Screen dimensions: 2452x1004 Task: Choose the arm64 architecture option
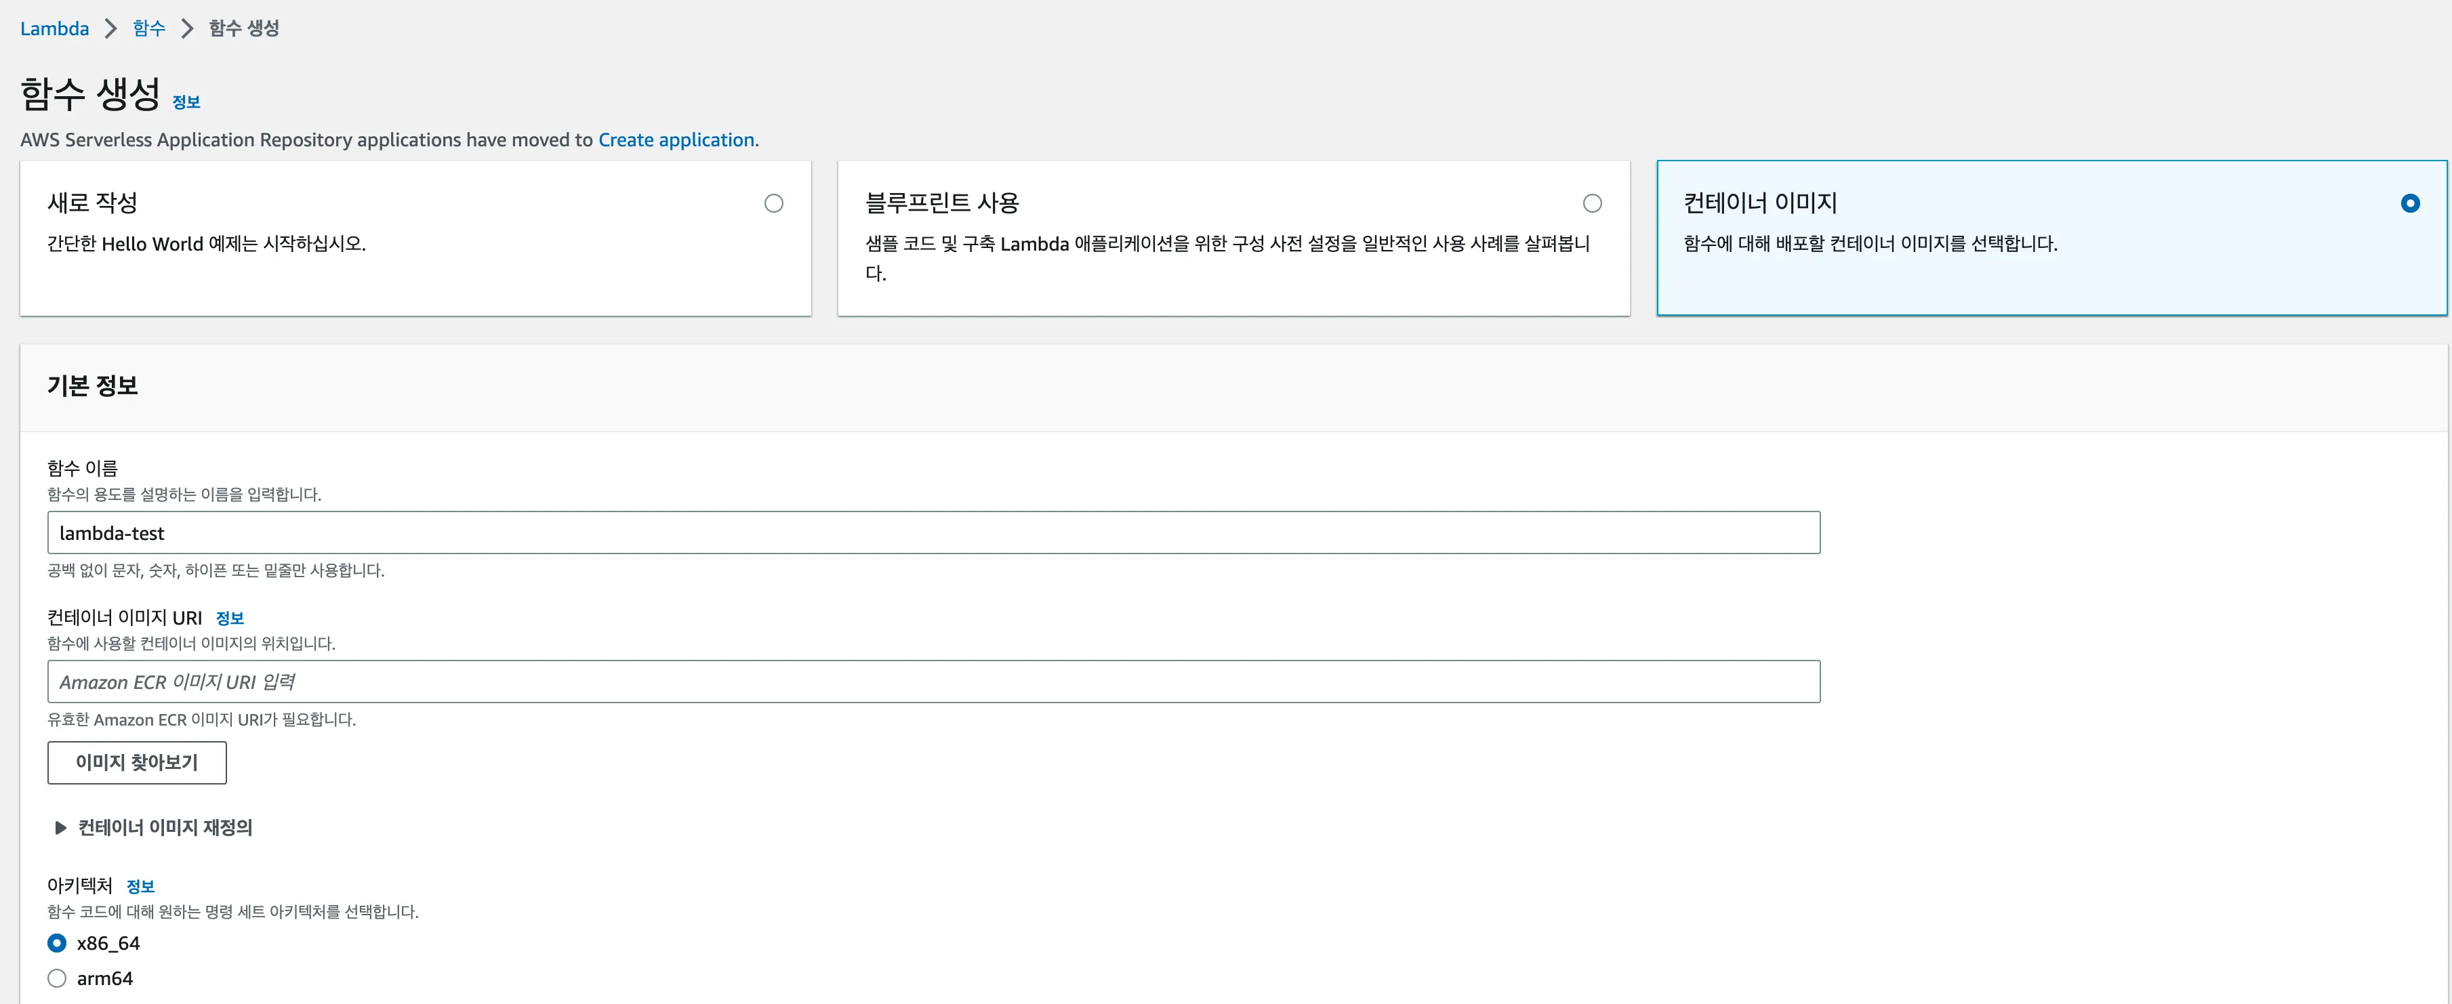(57, 978)
